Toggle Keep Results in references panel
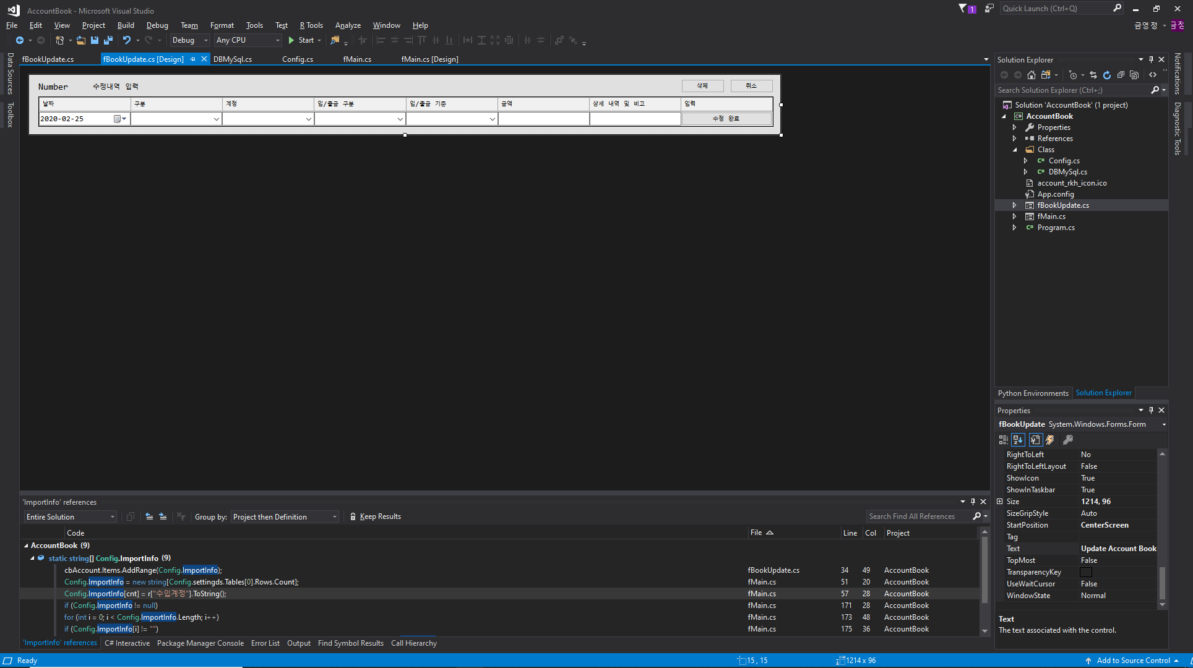This screenshot has height=668, width=1193. click(375, 517)
